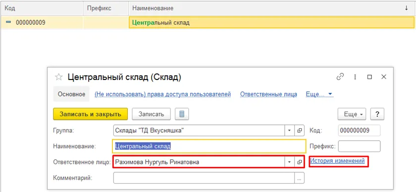Copy link to Центральный склад form

click(340, 77)
